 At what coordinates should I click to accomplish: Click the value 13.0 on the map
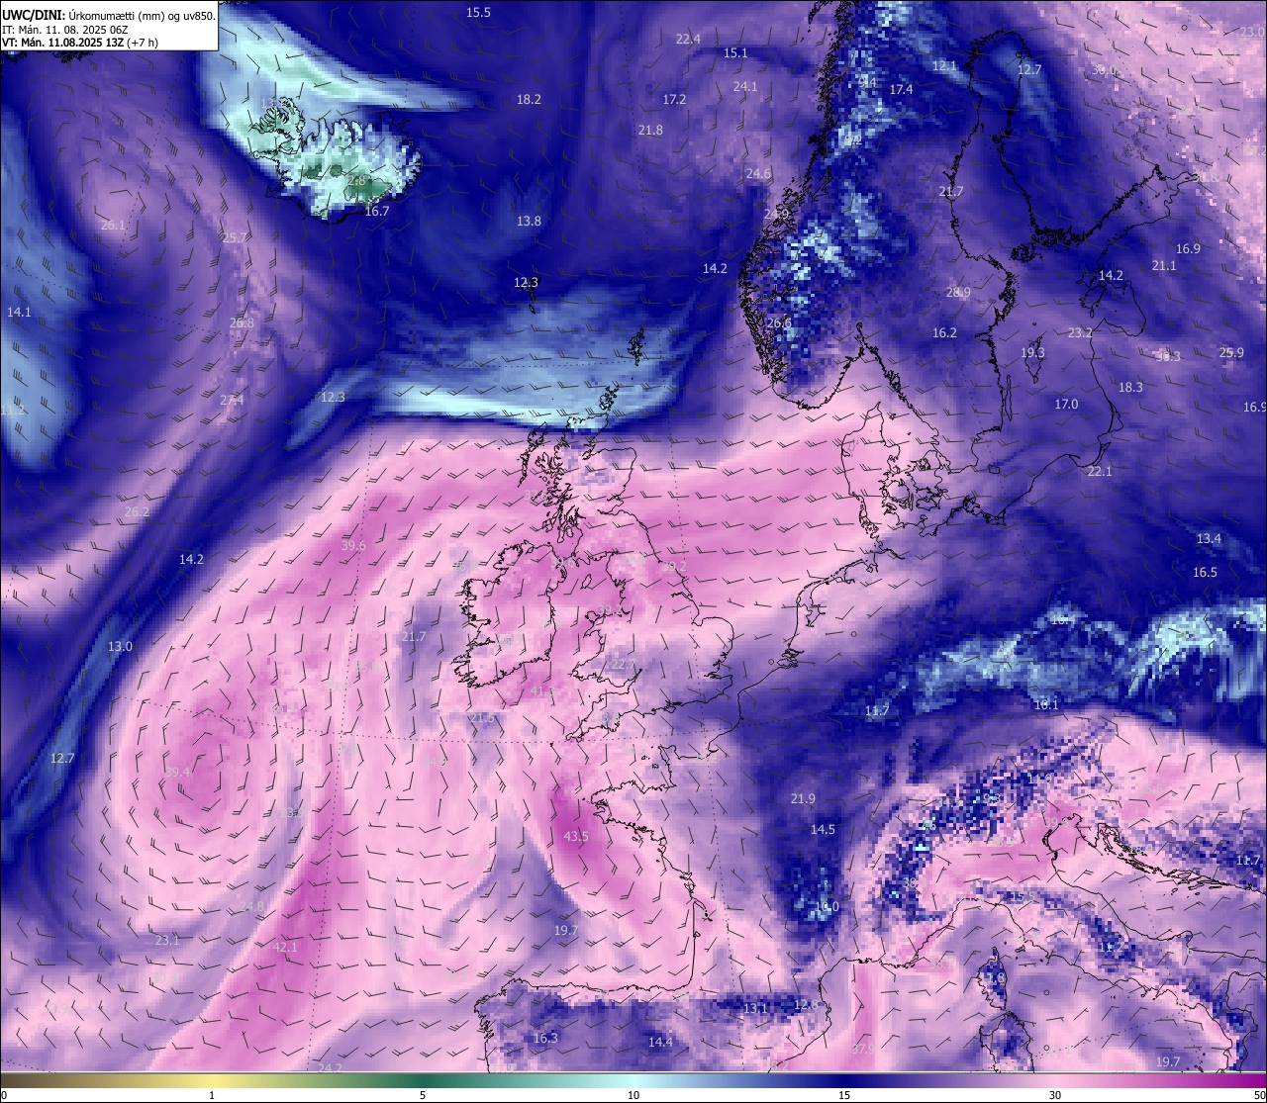tap(120, 646)
